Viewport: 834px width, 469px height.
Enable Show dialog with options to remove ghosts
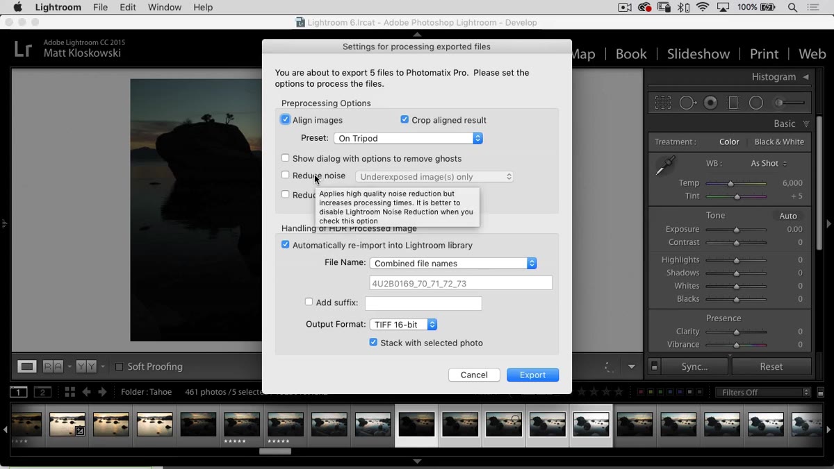[x=286, y=158]
